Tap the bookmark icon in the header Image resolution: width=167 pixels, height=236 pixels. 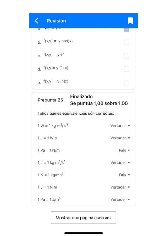click(x=130, y=21)
